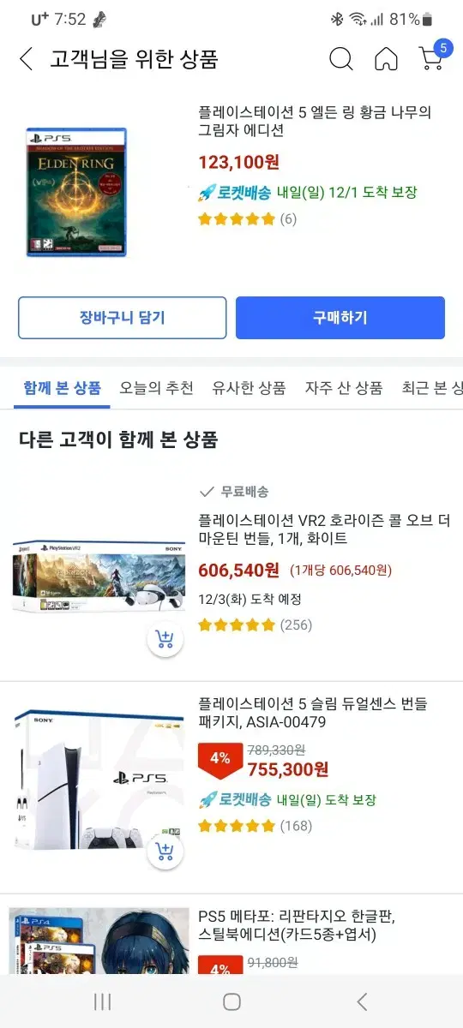
Task: Select the 함께 본 상품 tab
Action: [63, 387]
